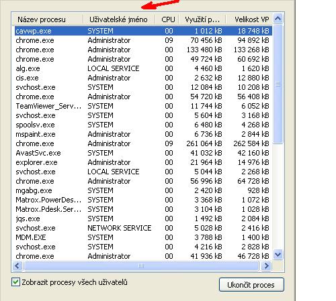The width and height of the screenshot is (336, 301).
Task: Select the TeamViewer_Serv... process
Action: coord(143,106)
